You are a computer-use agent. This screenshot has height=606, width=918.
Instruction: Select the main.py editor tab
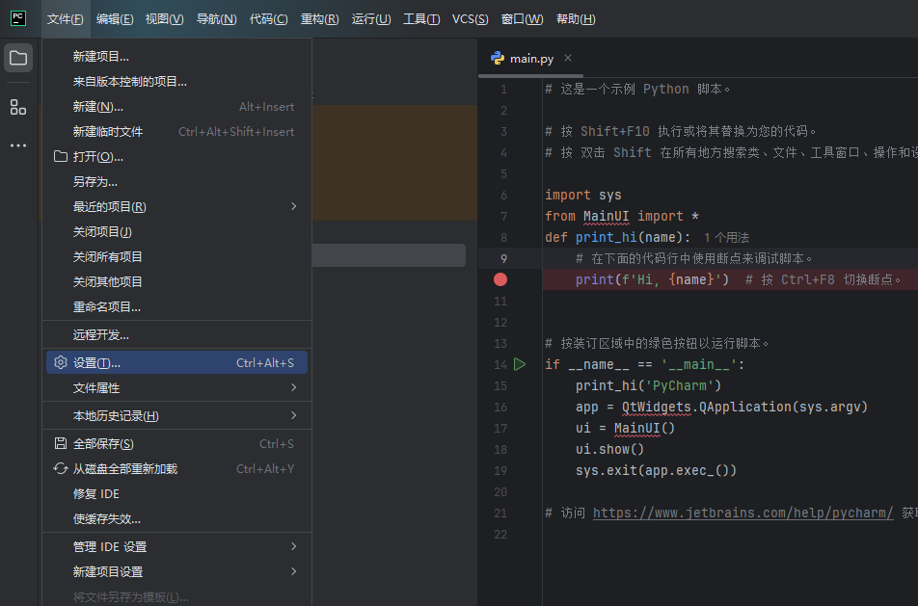point(530,58)
